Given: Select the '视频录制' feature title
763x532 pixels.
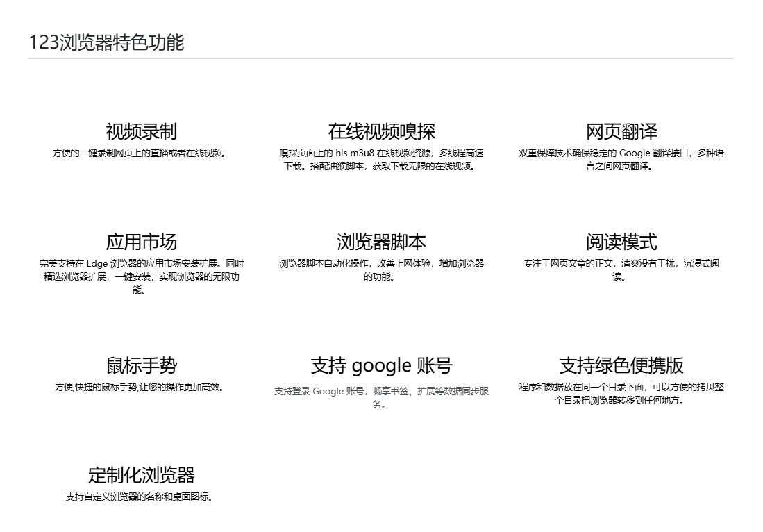Looking at the screenshot, I should point(141,131).
